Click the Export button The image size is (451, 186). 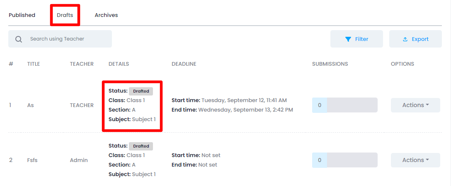pyautogui.click(x=415, y=39)
